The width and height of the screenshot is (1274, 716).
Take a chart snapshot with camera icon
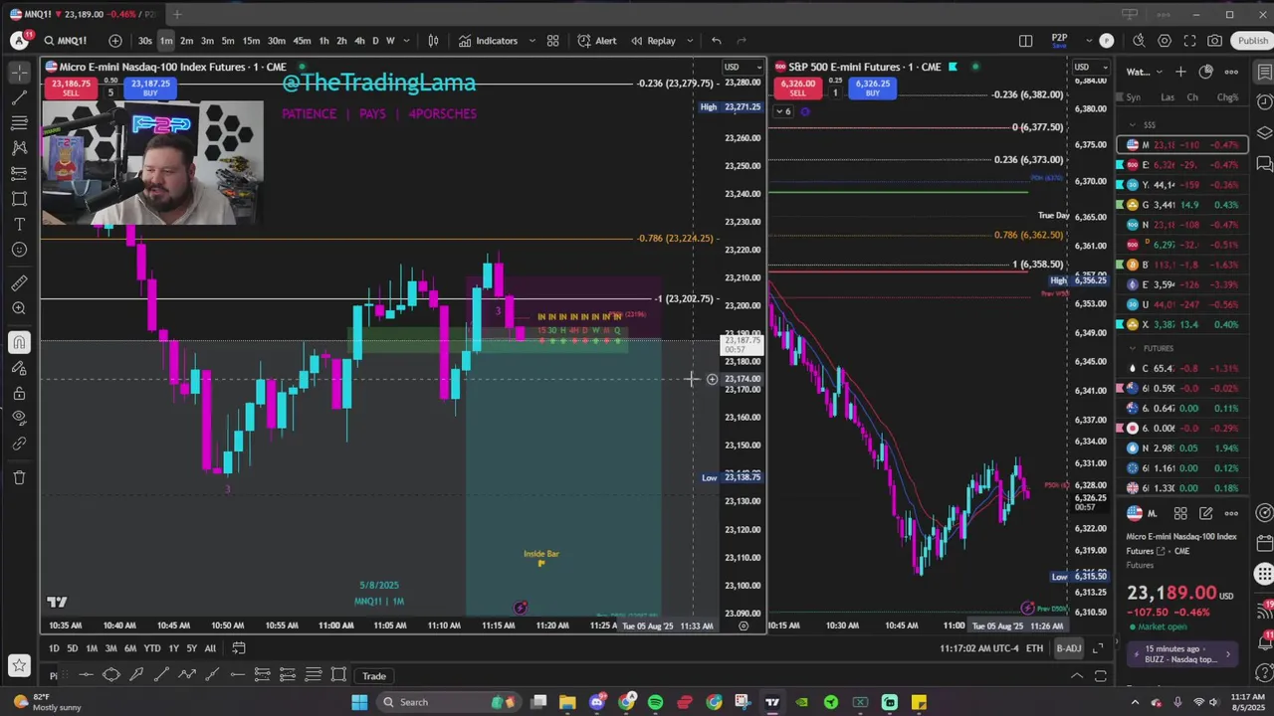click(1214, 41)
